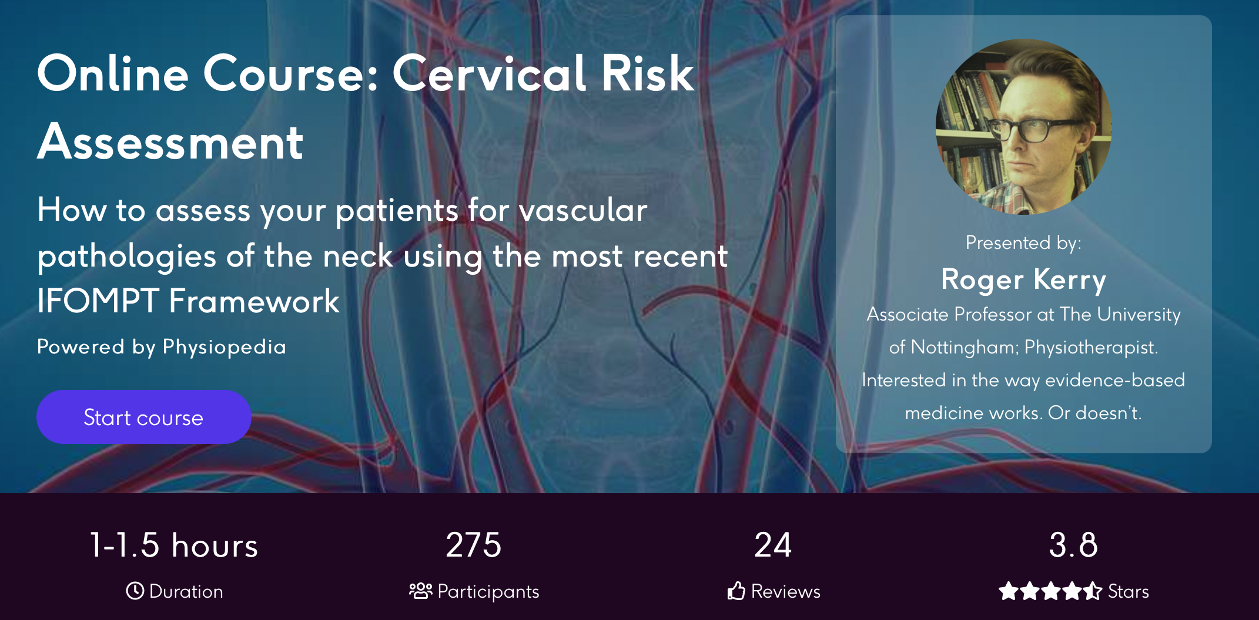Click the 3.8 star rating number

[x=1073, y=545]
